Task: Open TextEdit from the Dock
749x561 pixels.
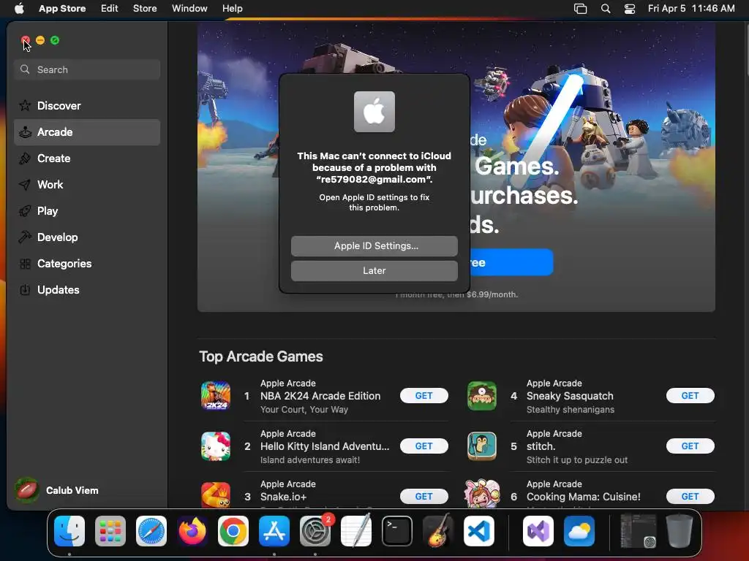Action: (x=356, y=530)
